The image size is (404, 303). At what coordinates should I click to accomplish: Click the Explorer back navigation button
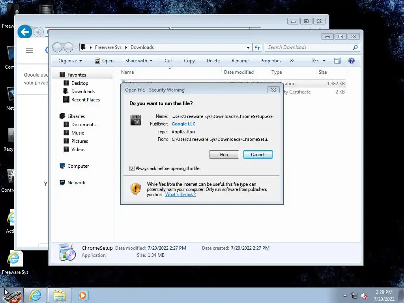57,47
